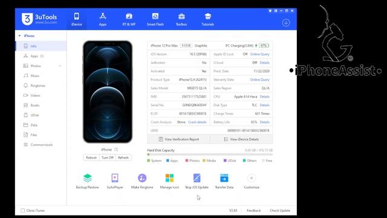Click the Turn Off button
The image size is (387, 218).
[x=108, y=157]
